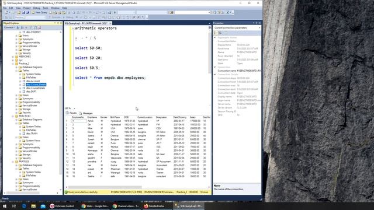This screenshot has width=374, height=210.
Task: Switch to the Messages tab
Action: [86, 113]
